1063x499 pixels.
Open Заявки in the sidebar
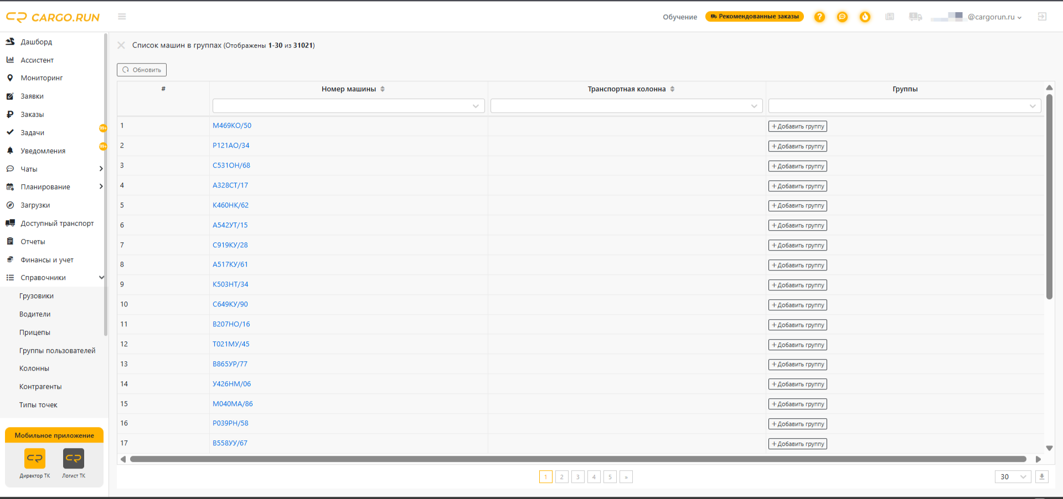[x=32, y=96]
